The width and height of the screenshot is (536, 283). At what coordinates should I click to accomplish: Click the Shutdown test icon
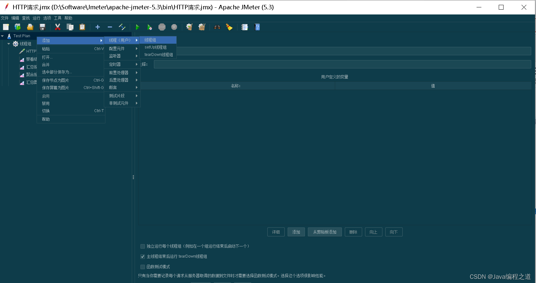pos(174,27)
